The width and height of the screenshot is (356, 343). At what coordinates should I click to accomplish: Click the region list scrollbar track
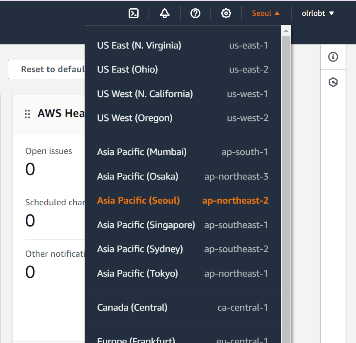tap(286, 188)
